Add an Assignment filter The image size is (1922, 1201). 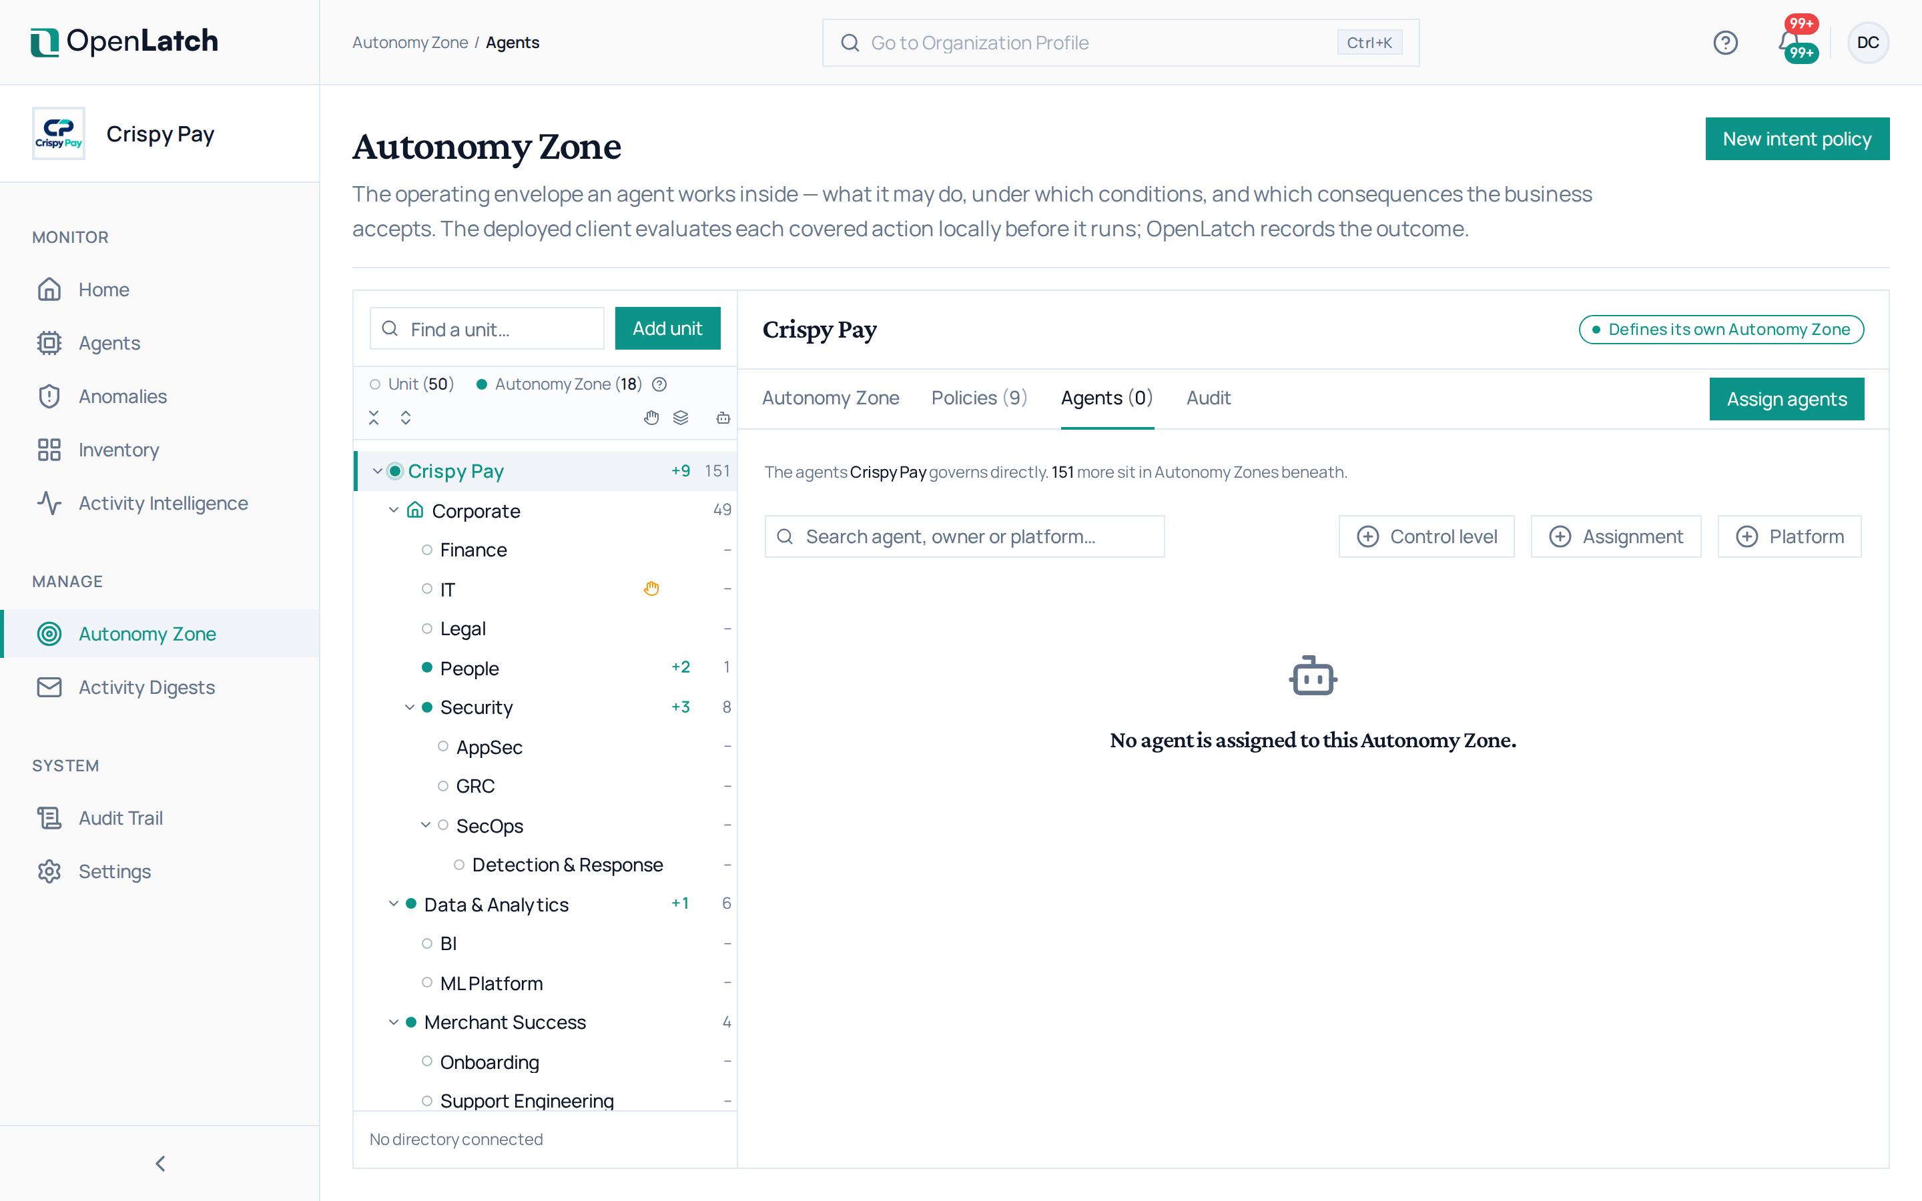point(1616,536)
